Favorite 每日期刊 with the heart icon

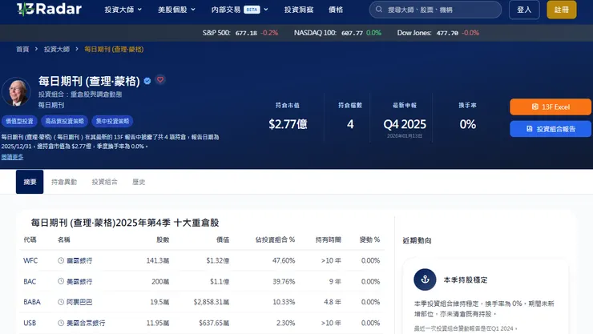160,80
